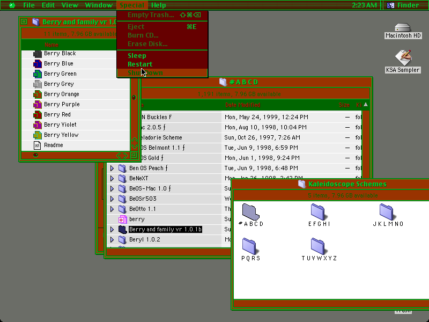429x322 pixels.
Task: Sort by the Name column in Berry window
Action: pos(51,45)
